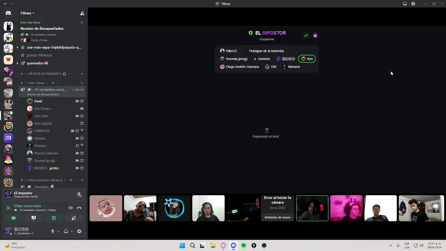Add channel to Discriminación Tilinezca category
Image resolution: width=446 pixels, height=251 pixels.
[x=82, y=180]
